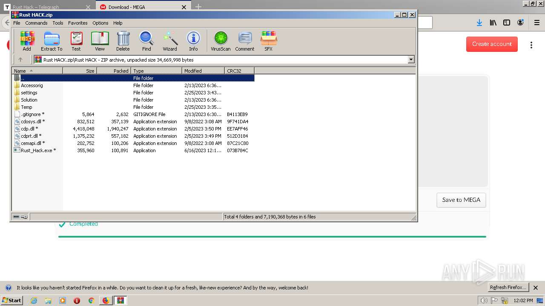545x306 pixels.
Task: Sort by the Name column header
Action: 37,71
